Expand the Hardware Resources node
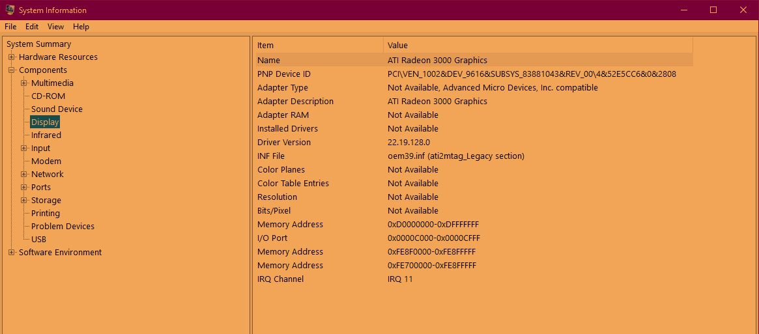The image size is (759, 334). (12, 57)
